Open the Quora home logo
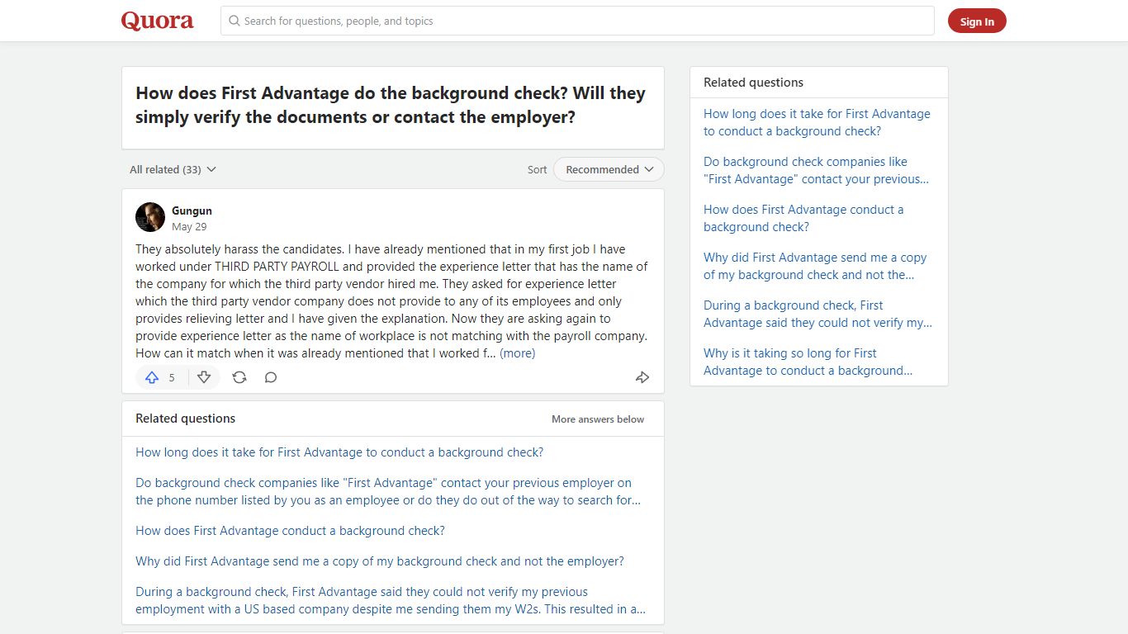 click(x=157, y=21)
